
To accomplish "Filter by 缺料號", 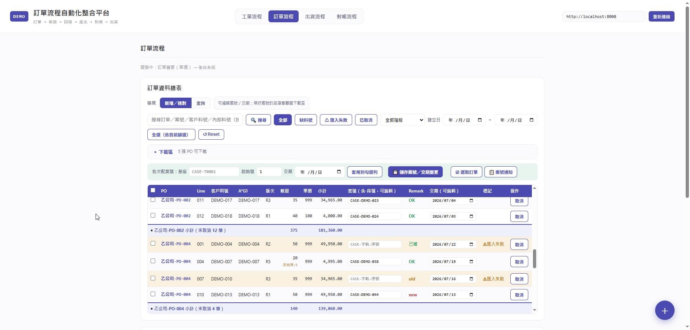I will point(306,120).
